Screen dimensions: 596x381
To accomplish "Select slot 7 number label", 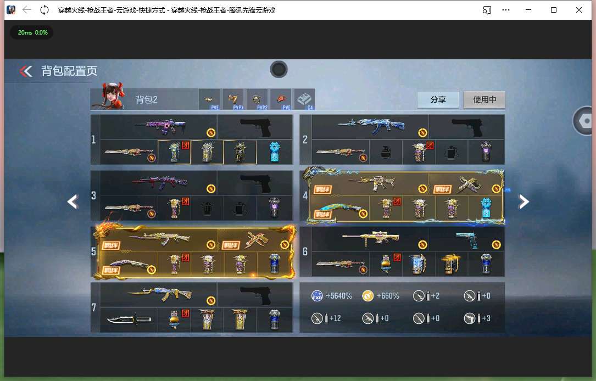I will click(93, 307).
